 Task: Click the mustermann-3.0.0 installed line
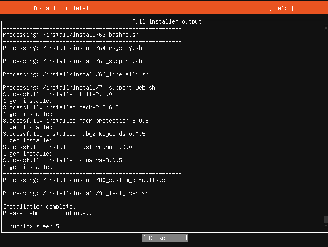[x=68, y=147]
